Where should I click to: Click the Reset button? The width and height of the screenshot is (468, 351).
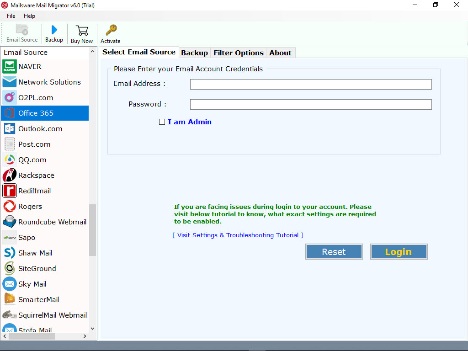point(334,252)
